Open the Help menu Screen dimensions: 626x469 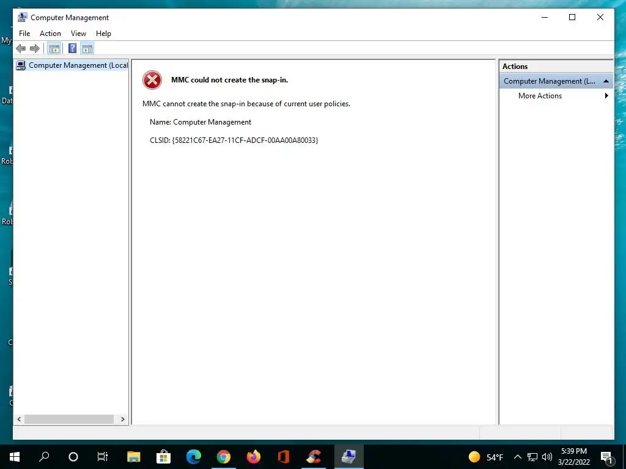[x=103, y=34]
